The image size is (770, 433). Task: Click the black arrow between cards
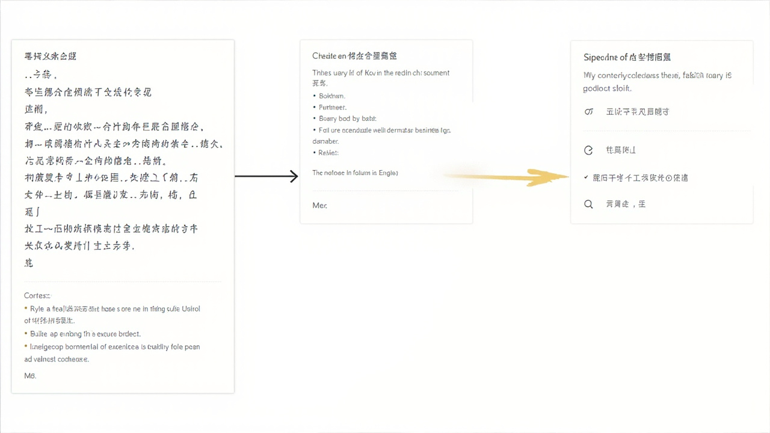click(x=266, y=176)
